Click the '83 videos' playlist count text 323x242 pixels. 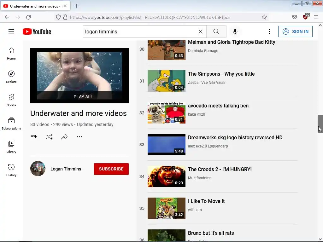click(x=40, y=124)
